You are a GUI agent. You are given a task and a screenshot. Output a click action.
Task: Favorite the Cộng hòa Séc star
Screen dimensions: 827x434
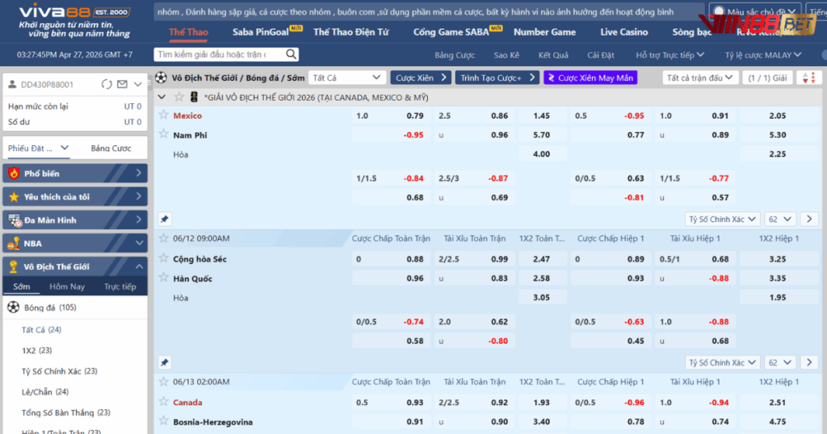point(163,258)
